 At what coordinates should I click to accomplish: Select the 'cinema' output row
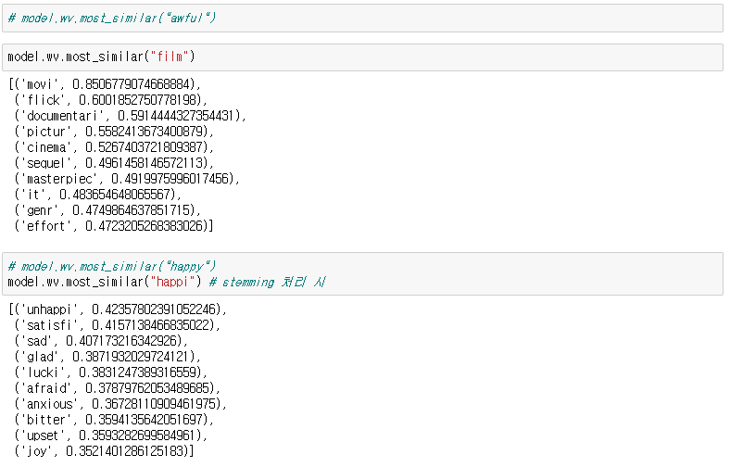[x=114, y=147]
